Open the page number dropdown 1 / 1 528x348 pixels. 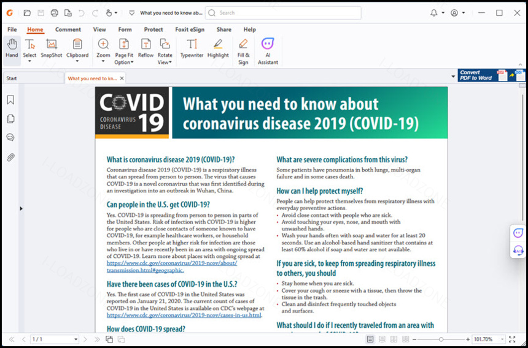point(76,339)
